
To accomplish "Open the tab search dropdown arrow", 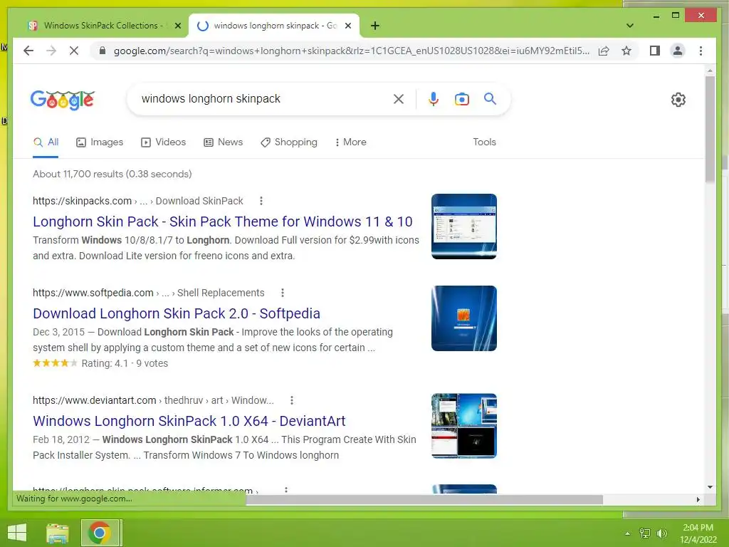I will click(629, 26).
